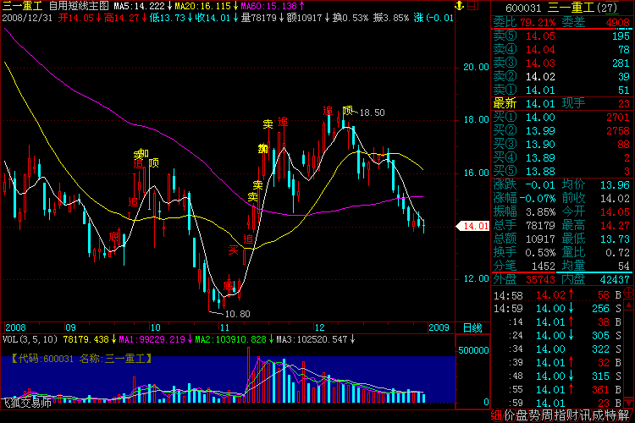Click the MA1:99229.219 volume average value
The height and width of the screenshot is (423, 635).
(152, 339)
